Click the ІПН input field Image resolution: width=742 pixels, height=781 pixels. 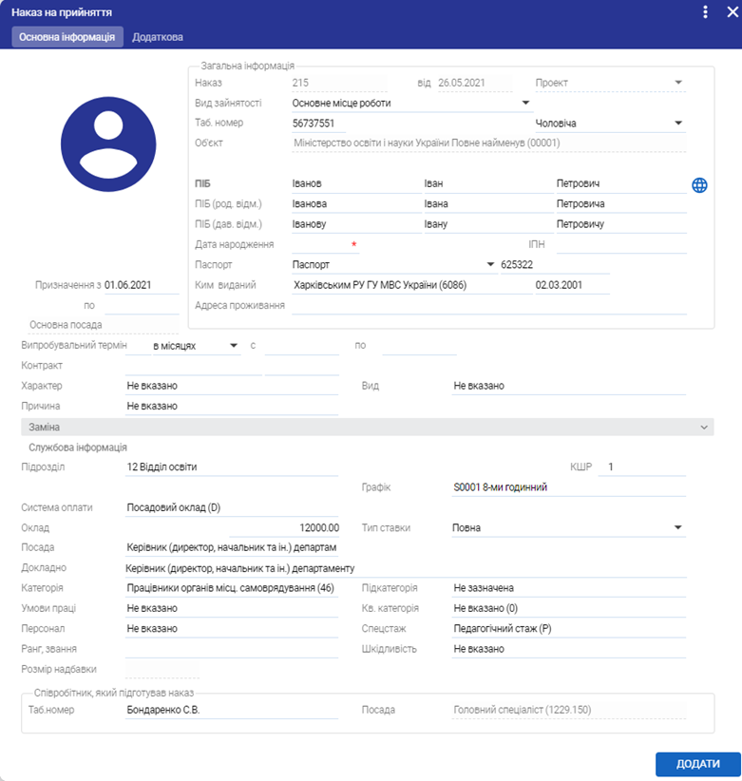[x=619, y=245]
